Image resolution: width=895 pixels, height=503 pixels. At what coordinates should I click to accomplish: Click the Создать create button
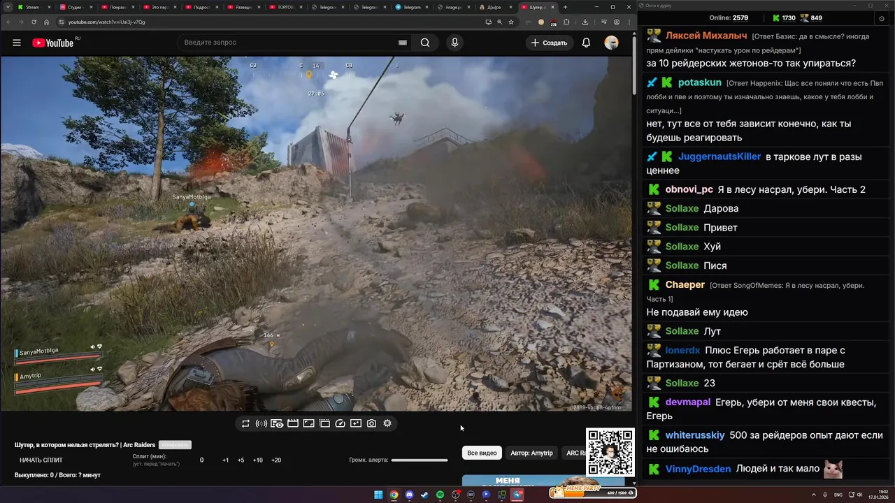coord(549,43)
